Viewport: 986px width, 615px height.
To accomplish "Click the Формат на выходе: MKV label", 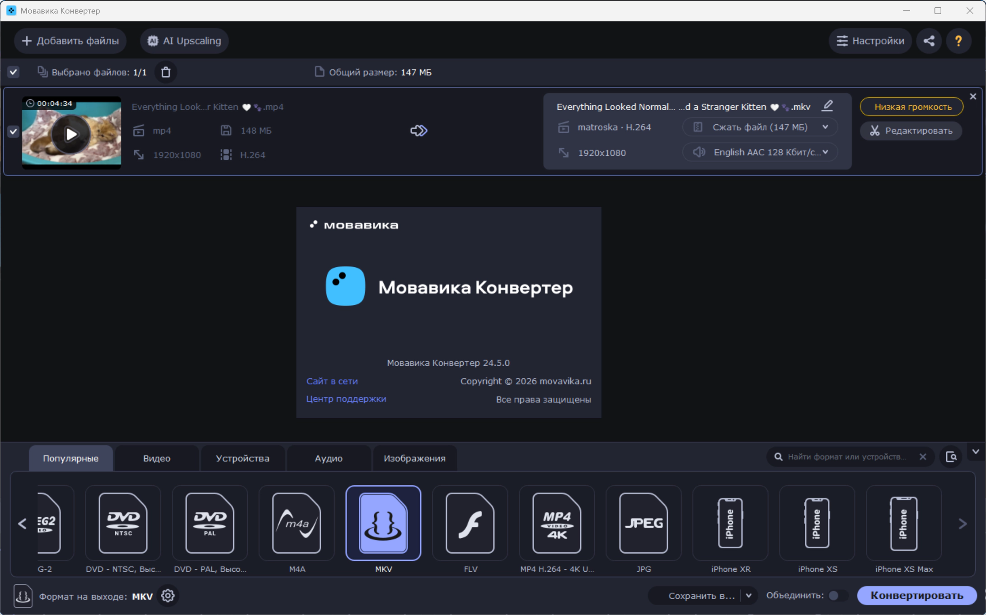I will pyautogui.click(x=96, y=596).
